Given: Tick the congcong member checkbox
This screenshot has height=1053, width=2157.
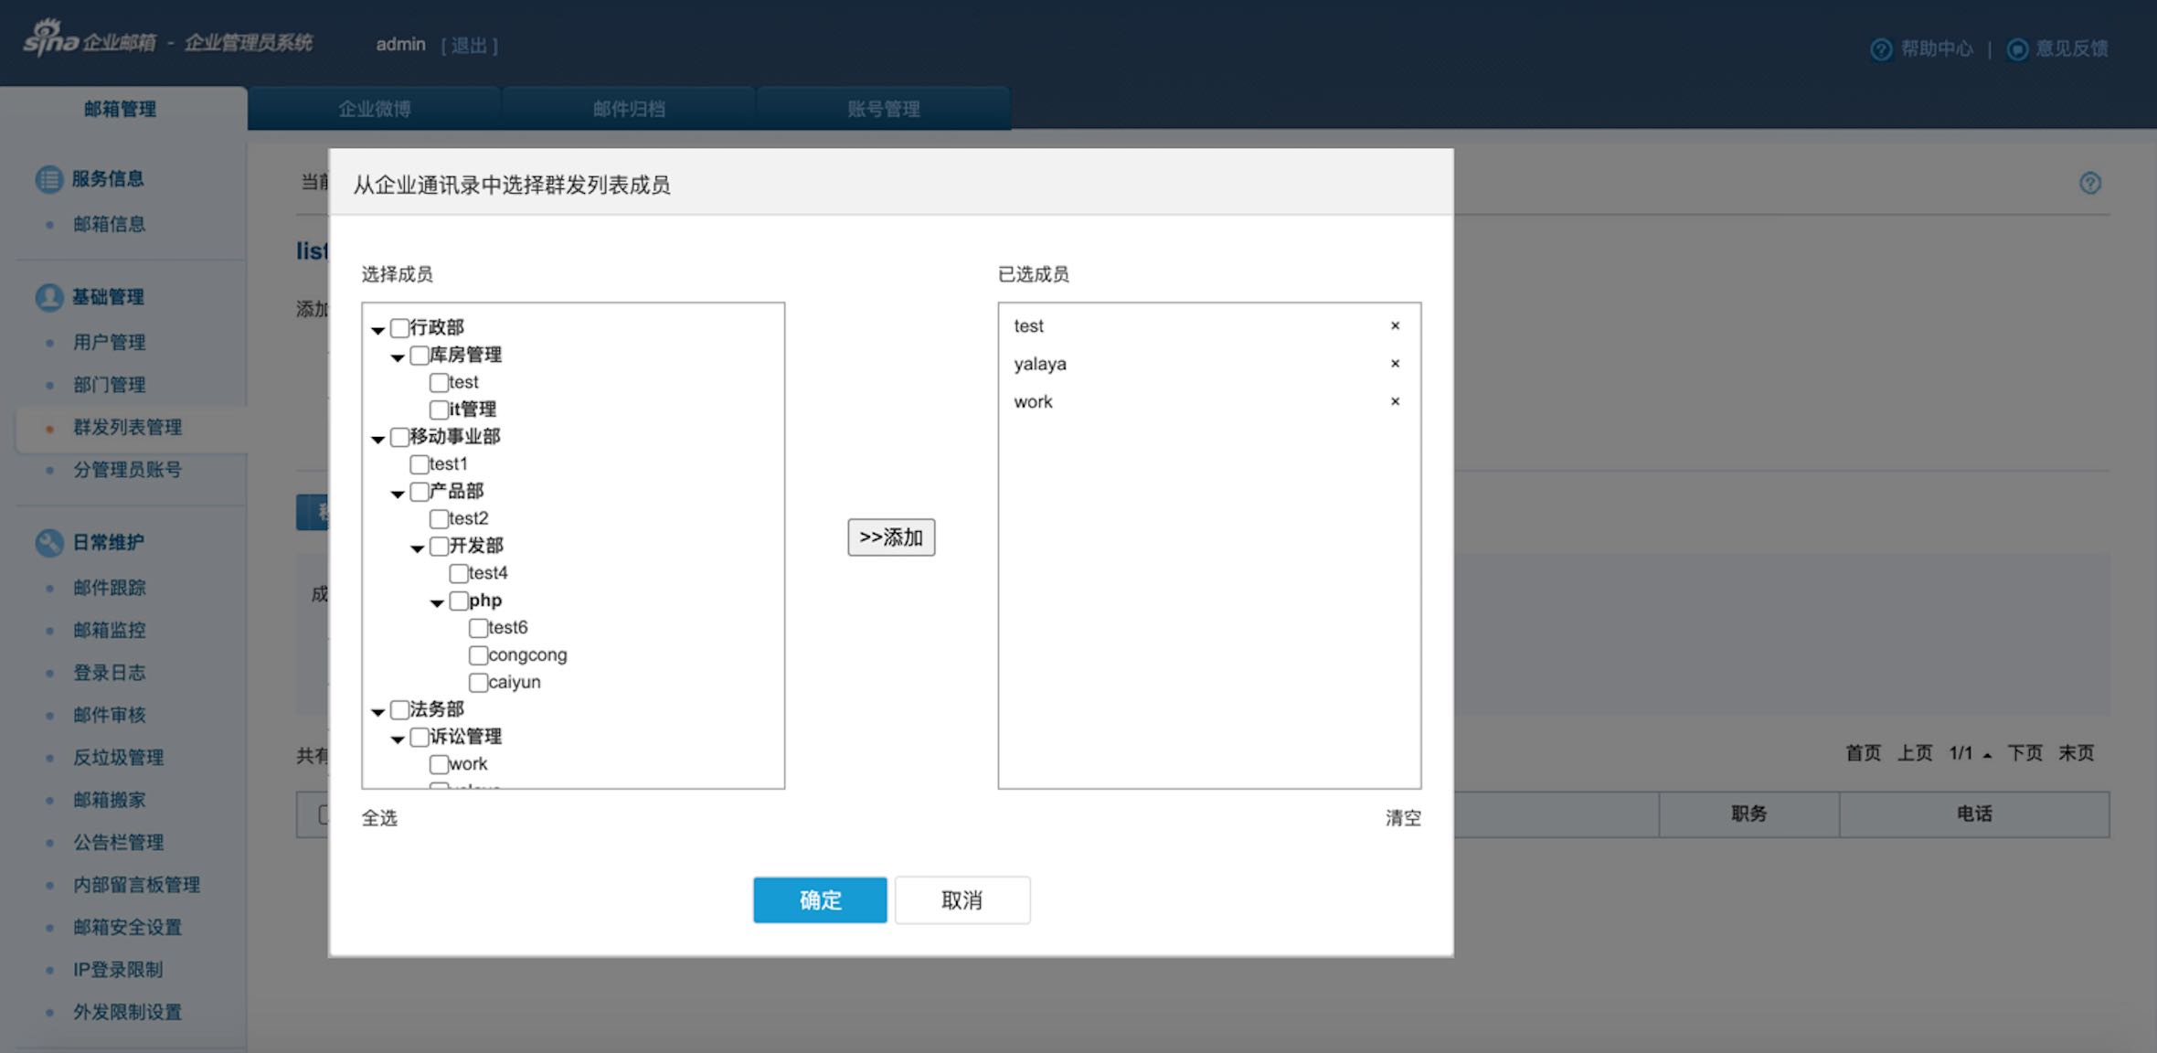Looking at the screenshot, I should coord(478,655).
